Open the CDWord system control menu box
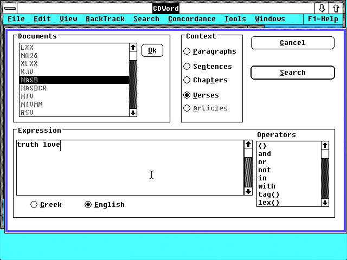 click(x=10, y=9)
